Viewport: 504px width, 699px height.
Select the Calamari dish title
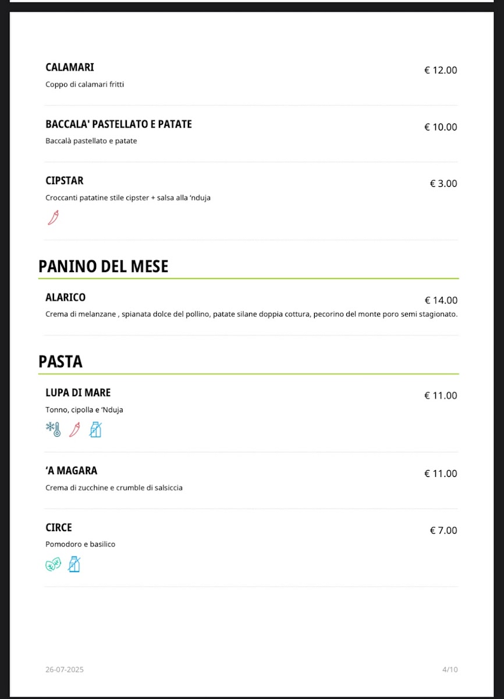tap(70, 68)
